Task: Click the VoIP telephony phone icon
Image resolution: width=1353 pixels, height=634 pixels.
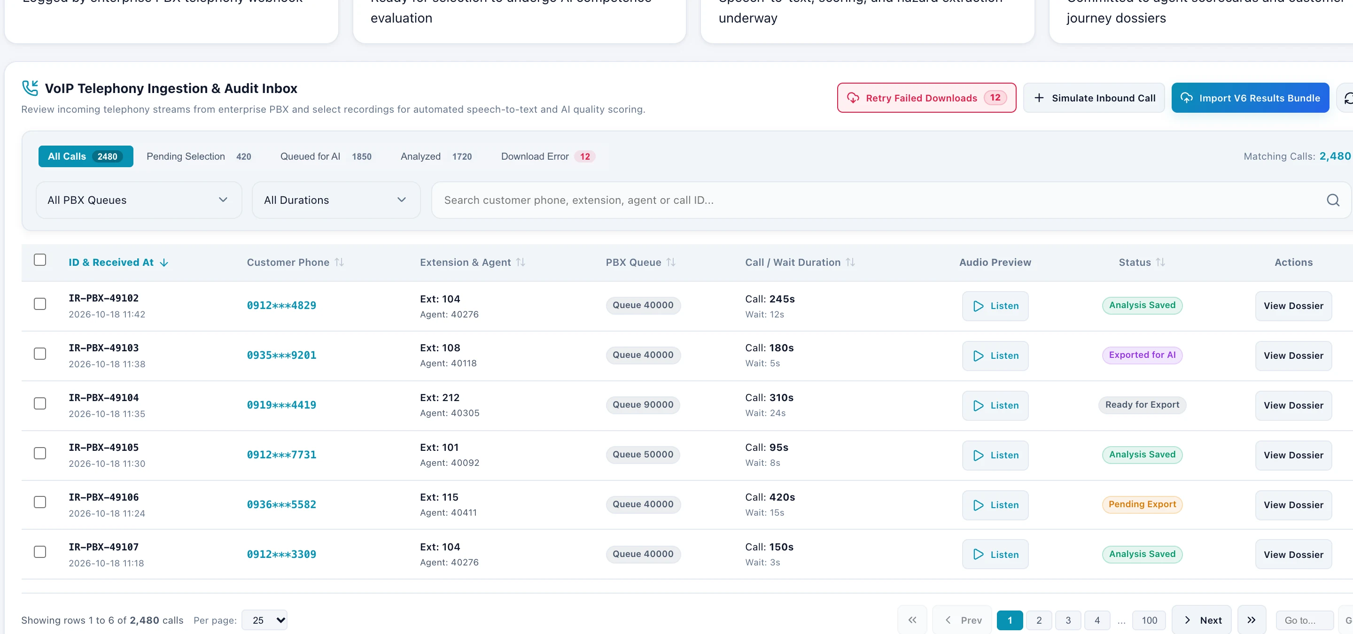Action: (30, 88)
